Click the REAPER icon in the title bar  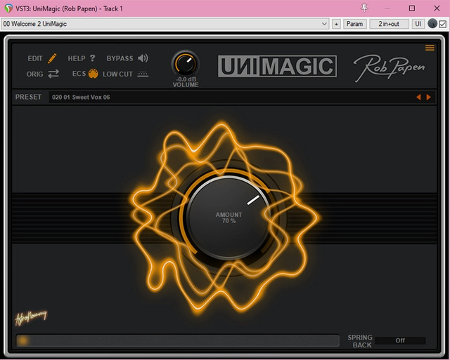click(x=8, y=8)
